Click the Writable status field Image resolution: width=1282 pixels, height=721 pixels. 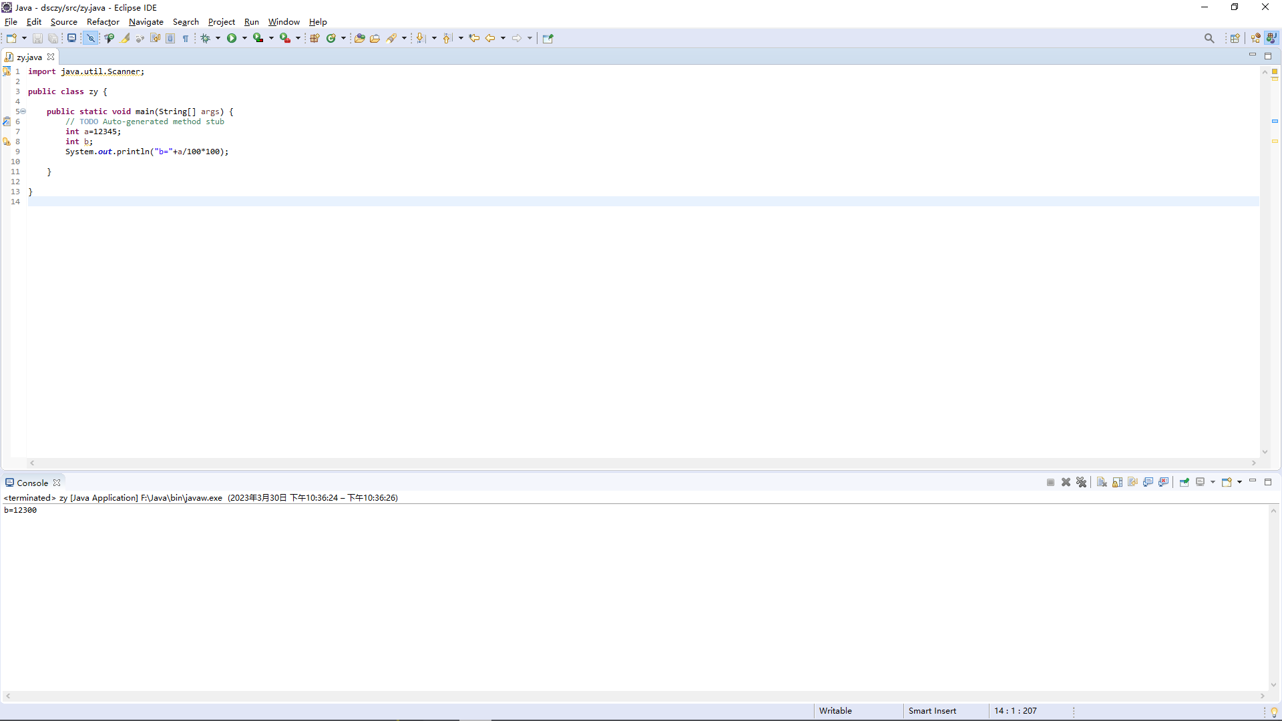(835, 710)
